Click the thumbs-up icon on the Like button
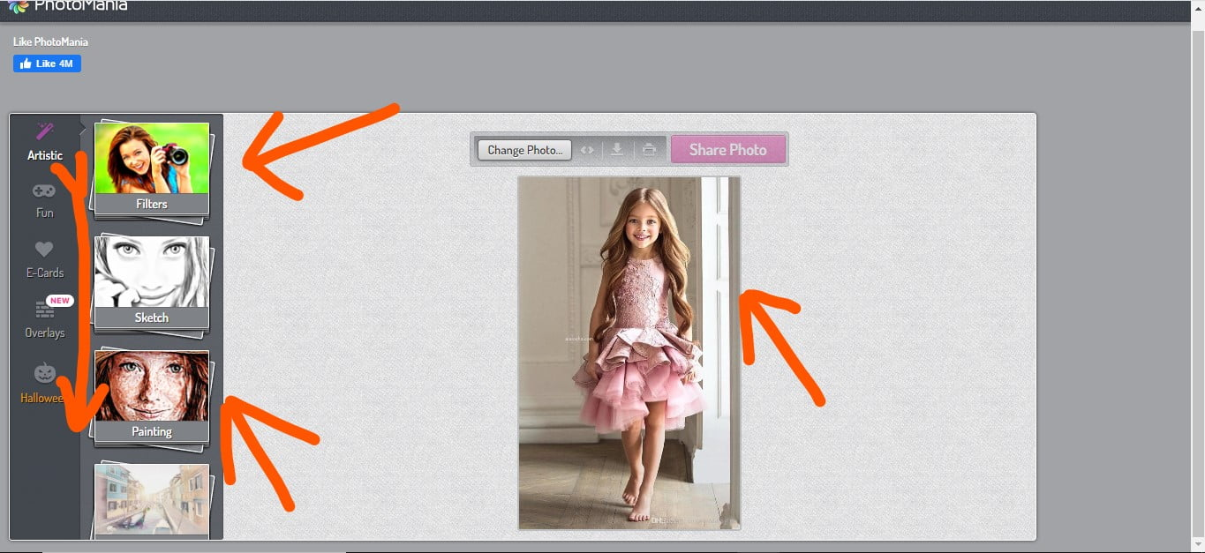Viewport: 1205px width, 553px height. [26, 63]
